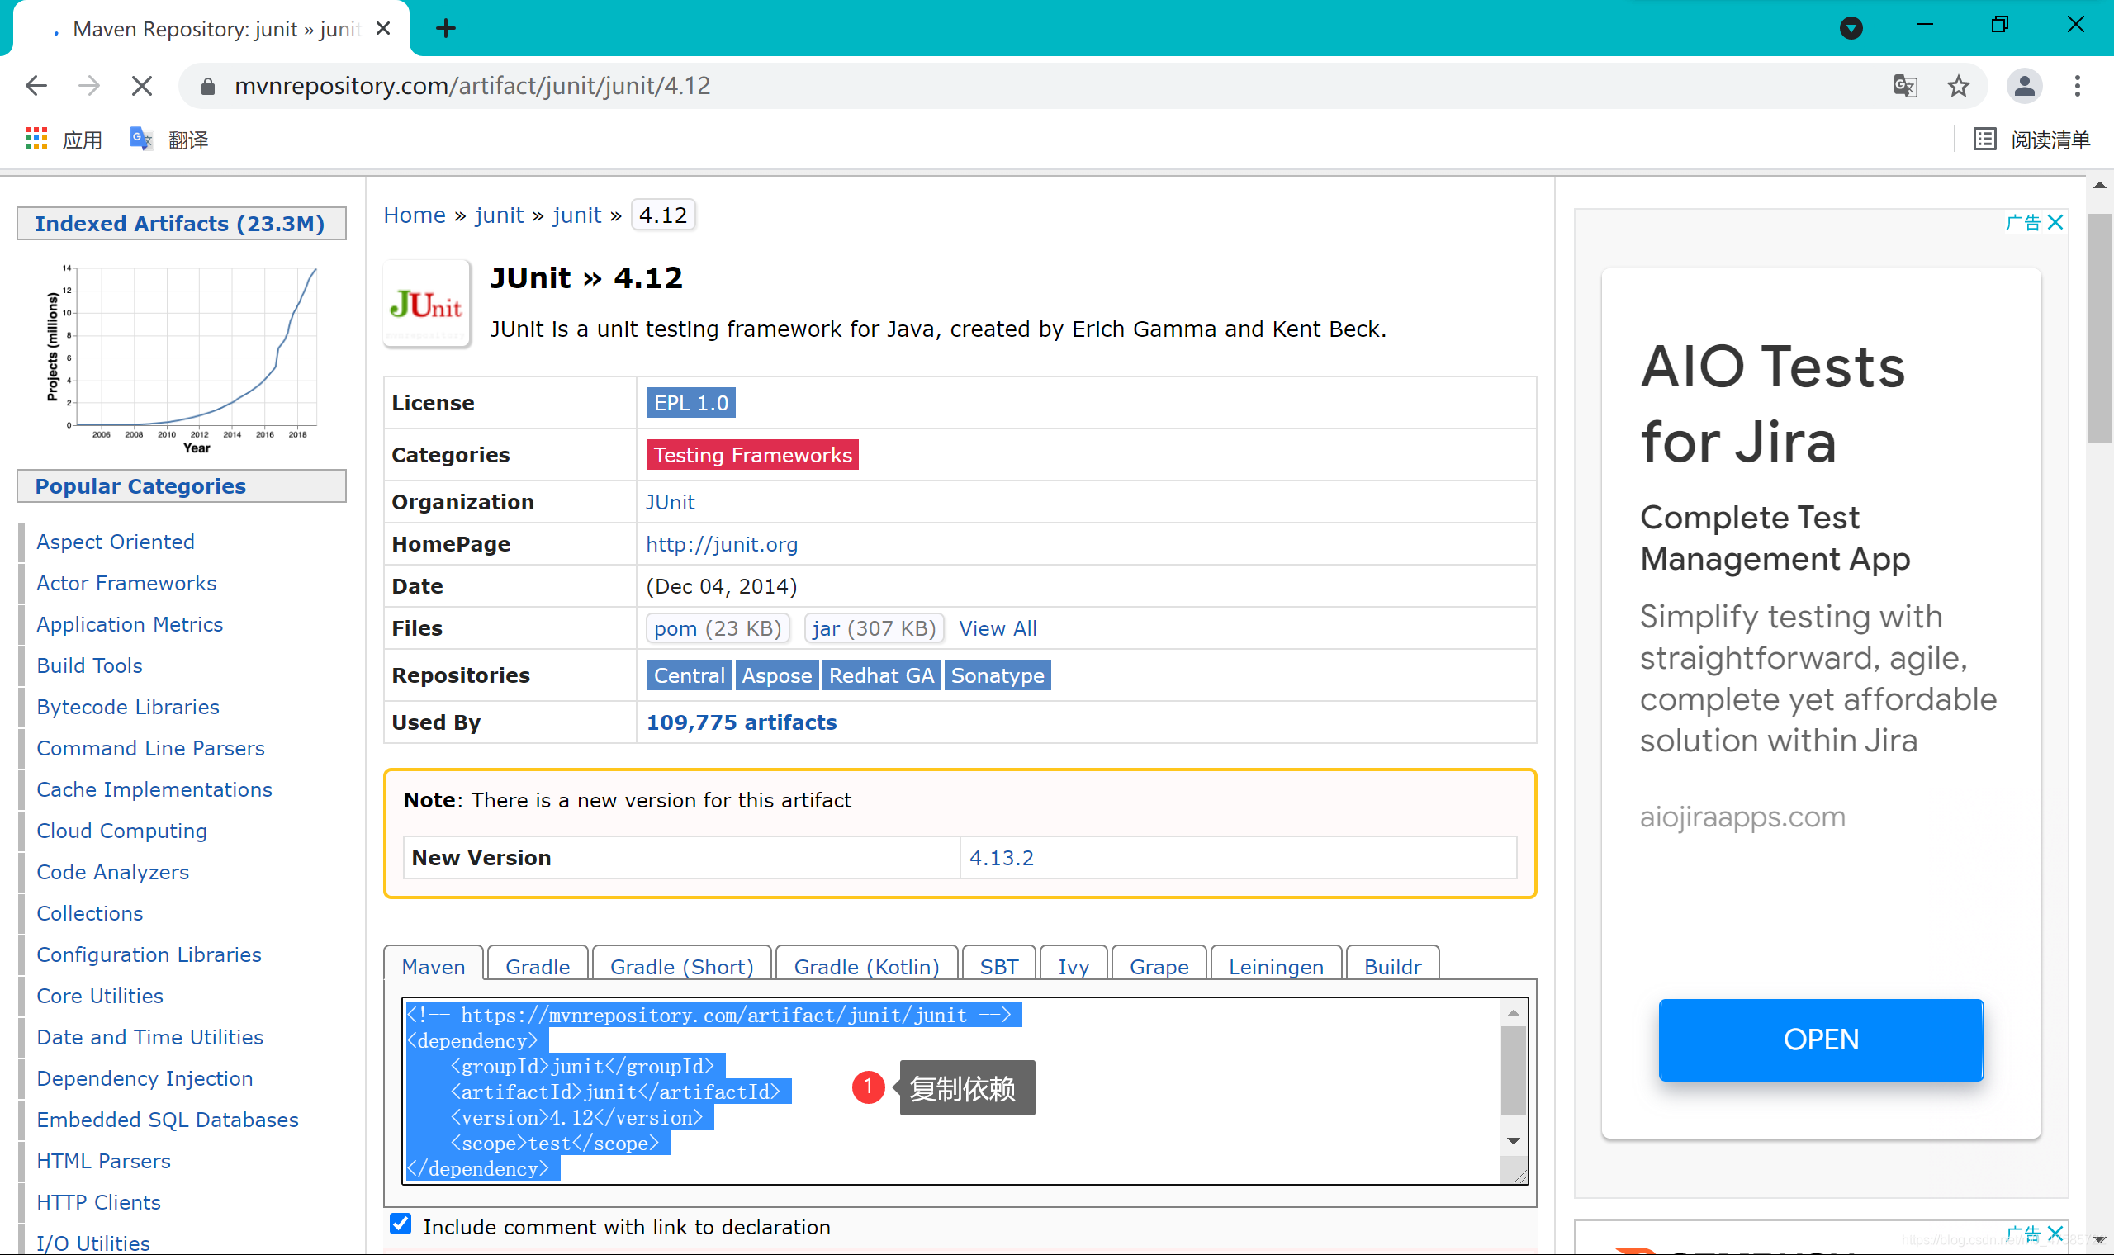Click the address bar URL
This screenshot has width=2114, height=1255.
[x=472, y=86]
